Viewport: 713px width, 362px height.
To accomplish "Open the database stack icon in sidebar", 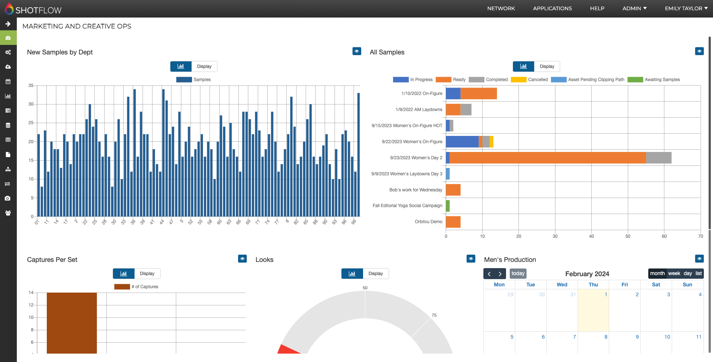I will coord(8,125).
